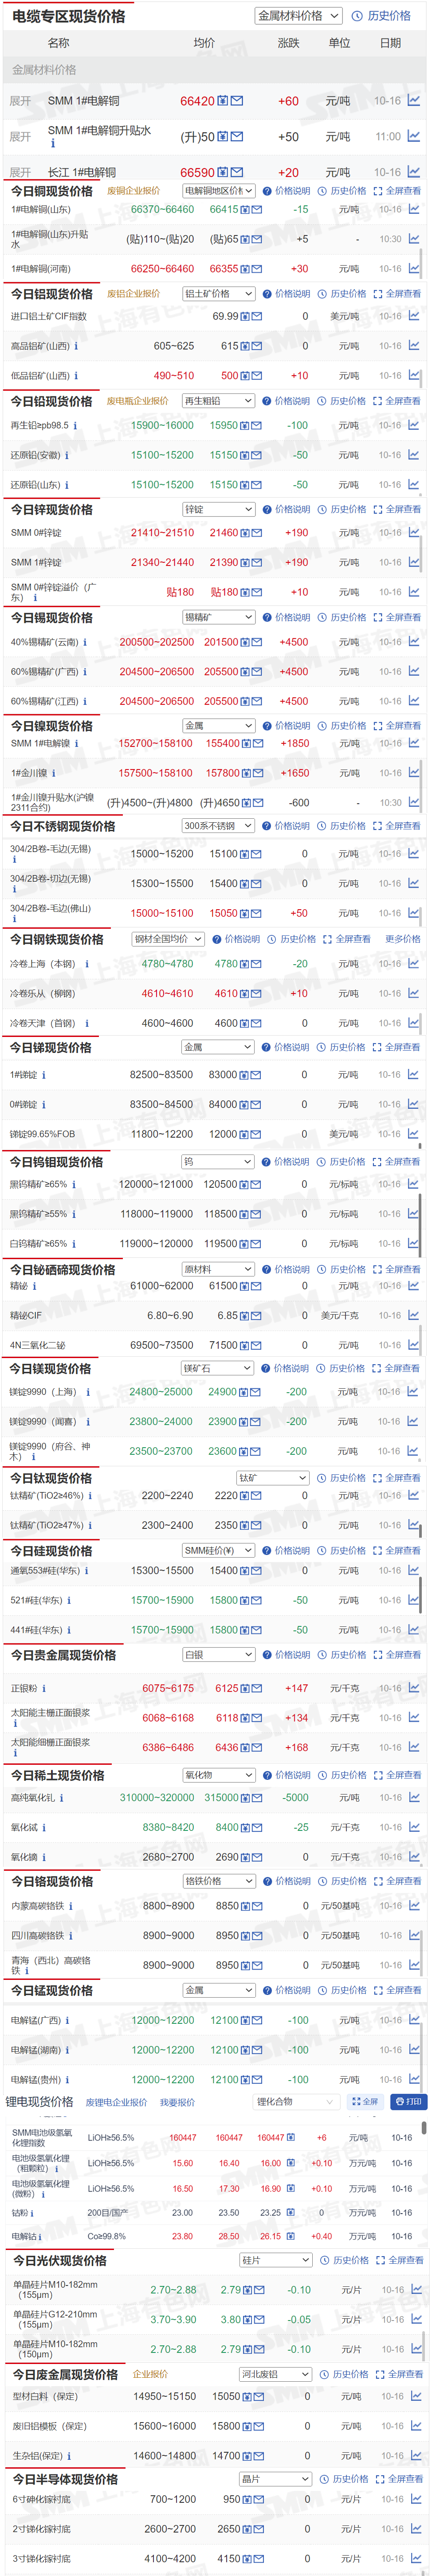Expand the SMM 1#电解铜 row via 展开
Viewport: 432px width, 2576px height.
pyautogui.click(x=20, y=101)
